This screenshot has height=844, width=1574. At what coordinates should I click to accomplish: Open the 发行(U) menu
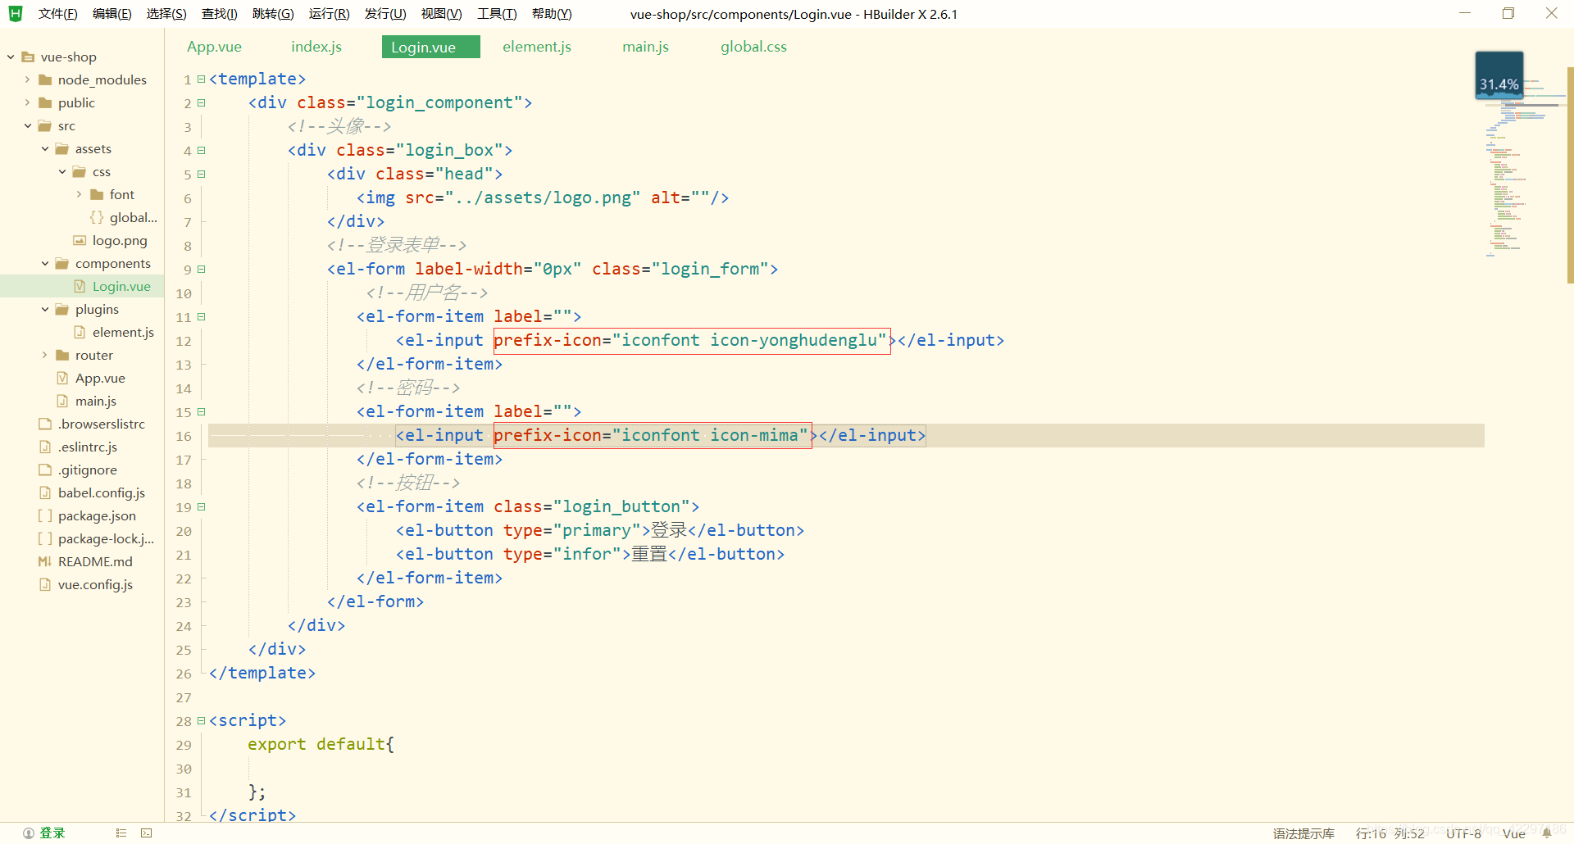click(385, 14)
